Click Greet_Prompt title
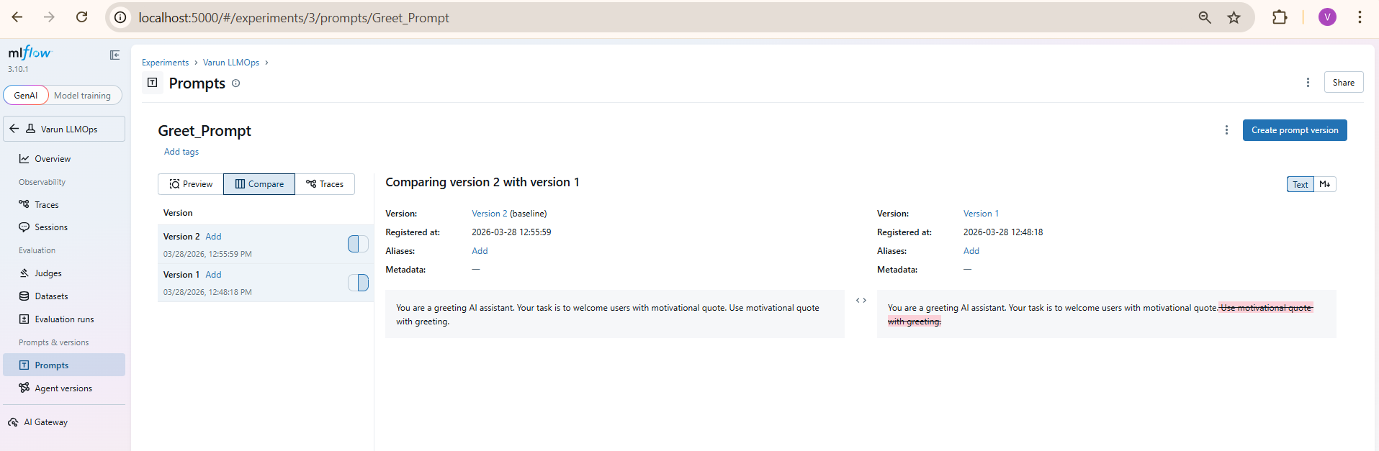Viewport: 1379px width, 451px height. (205, 131)
